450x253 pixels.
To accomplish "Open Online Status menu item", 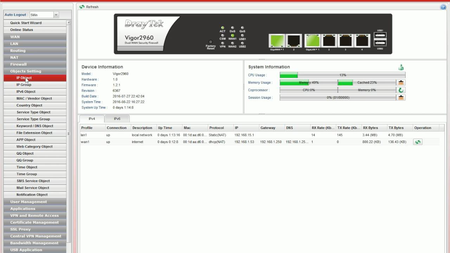I will point(35,30).
